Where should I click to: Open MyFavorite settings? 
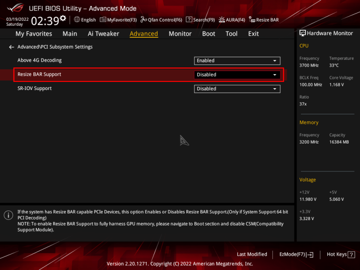(x=122, y=20)
